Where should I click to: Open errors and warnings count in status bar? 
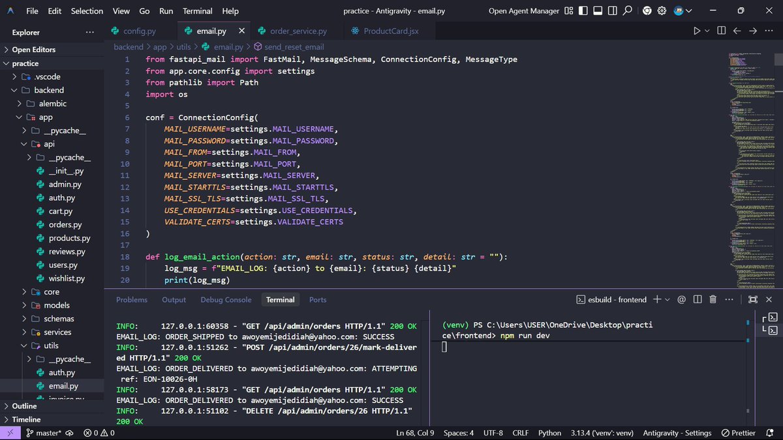click(x=99, y=433)
